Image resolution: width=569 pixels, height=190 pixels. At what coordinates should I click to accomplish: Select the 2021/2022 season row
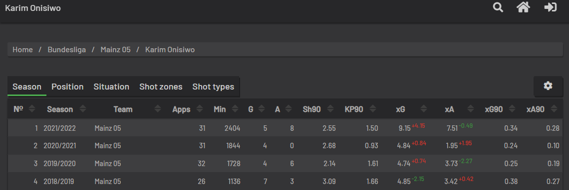point(285,128)
